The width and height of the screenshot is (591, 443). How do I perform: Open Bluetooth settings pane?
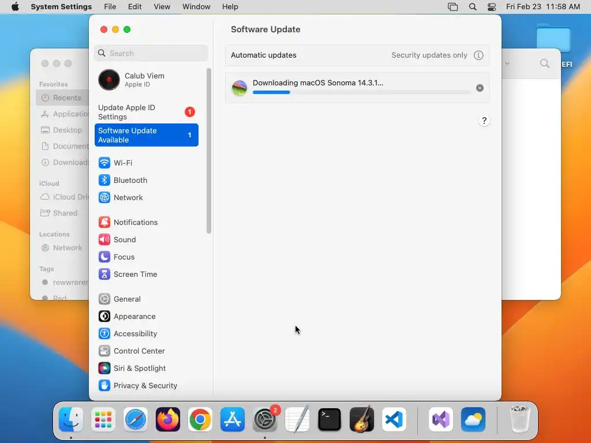146,180
